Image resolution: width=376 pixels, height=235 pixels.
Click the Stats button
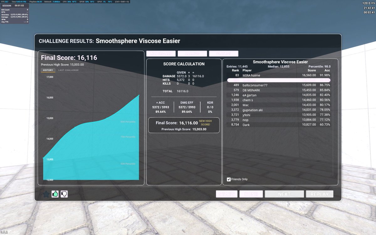click(227, 194)
